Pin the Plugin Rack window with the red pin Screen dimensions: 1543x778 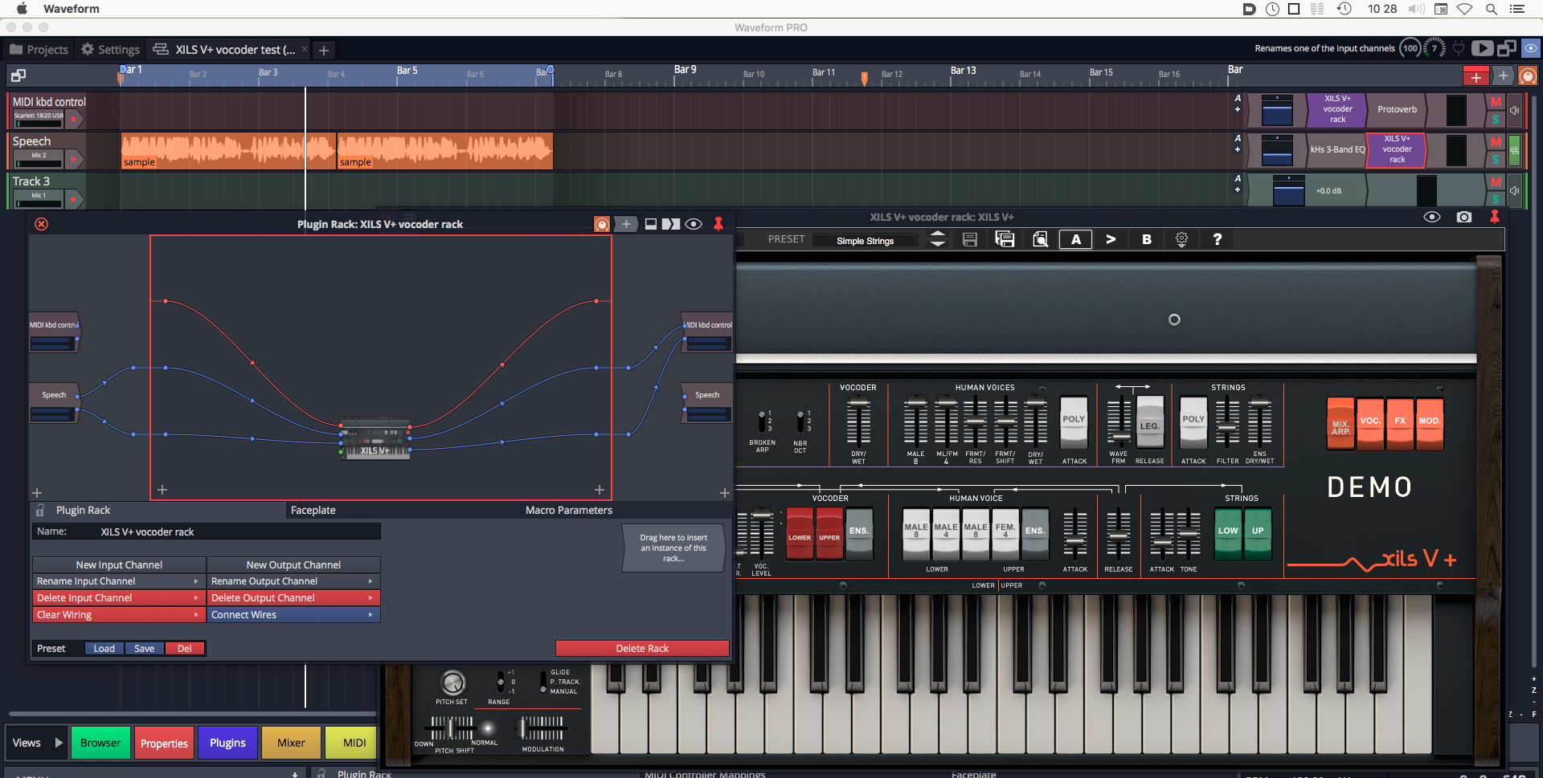pos(718,224)
